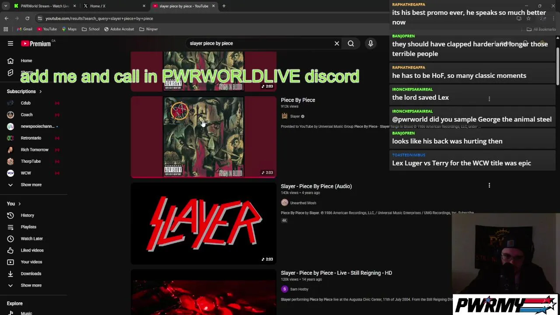The image size is (560, 315).
Task: Expand the You section chevron
Action: tap(19, 204)
